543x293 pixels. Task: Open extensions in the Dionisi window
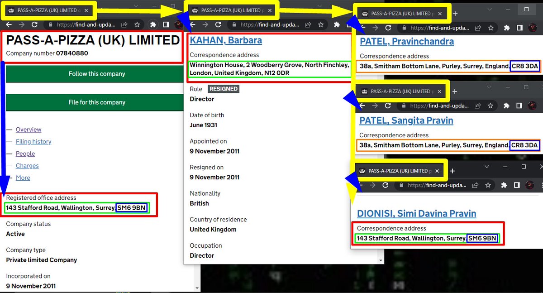(504, 185)
